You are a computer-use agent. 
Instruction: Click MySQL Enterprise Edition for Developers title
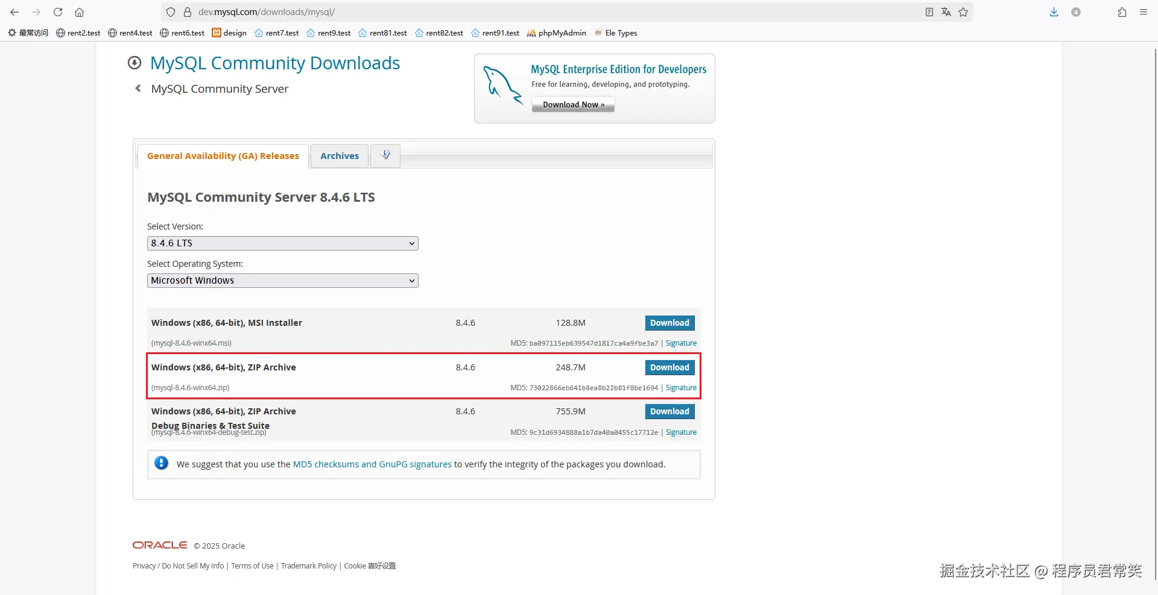619,69
